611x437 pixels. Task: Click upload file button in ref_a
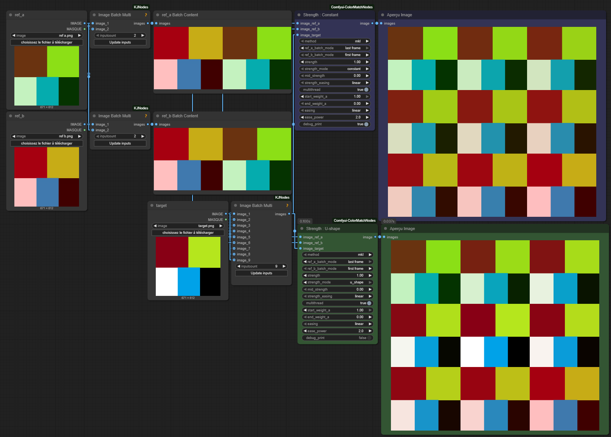(47, 42)
